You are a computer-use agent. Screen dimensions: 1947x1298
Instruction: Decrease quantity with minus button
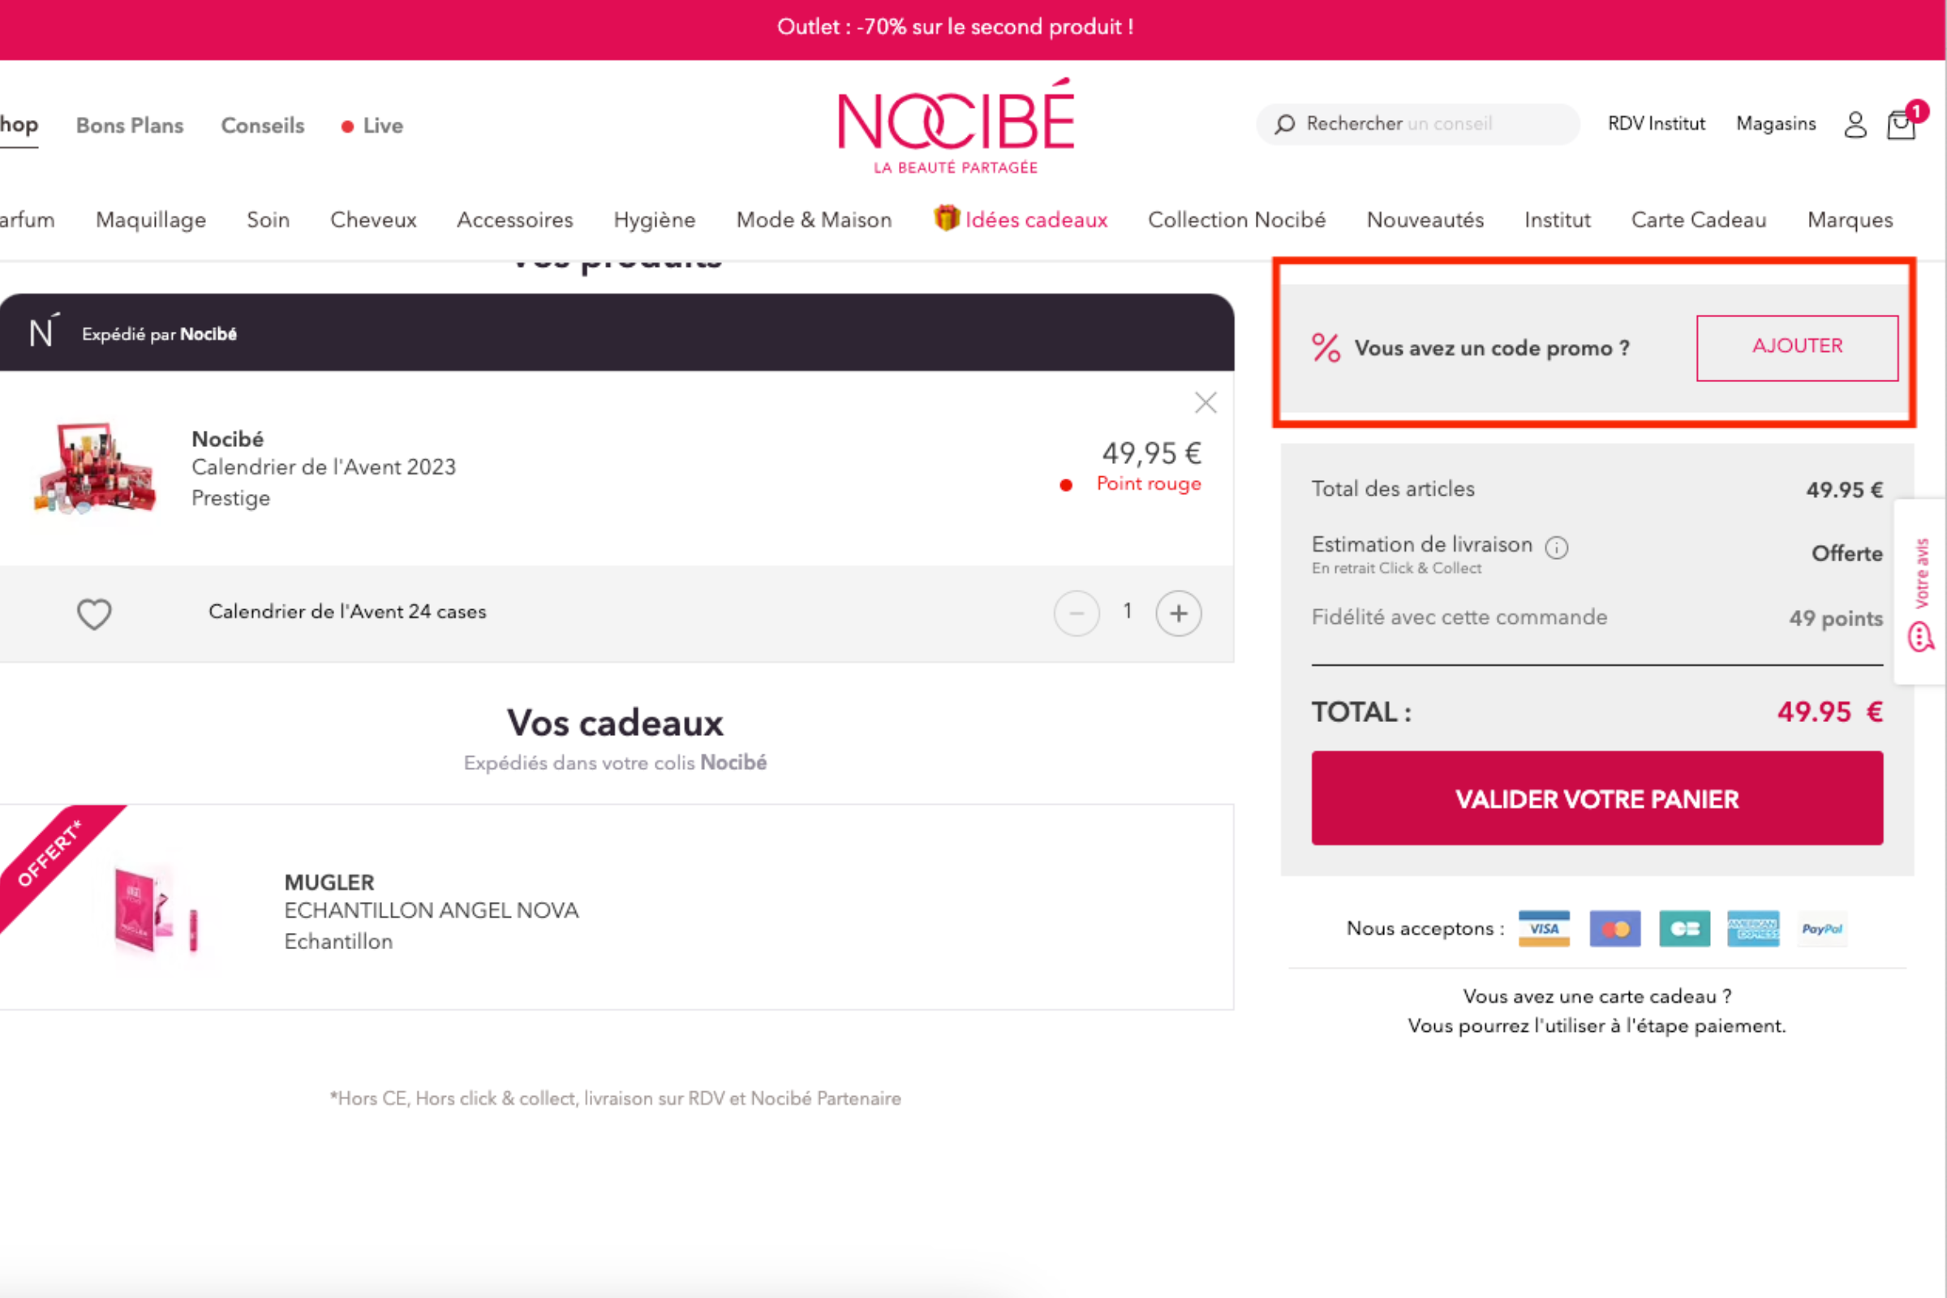pyautogui.click(x=1077, y=612)
